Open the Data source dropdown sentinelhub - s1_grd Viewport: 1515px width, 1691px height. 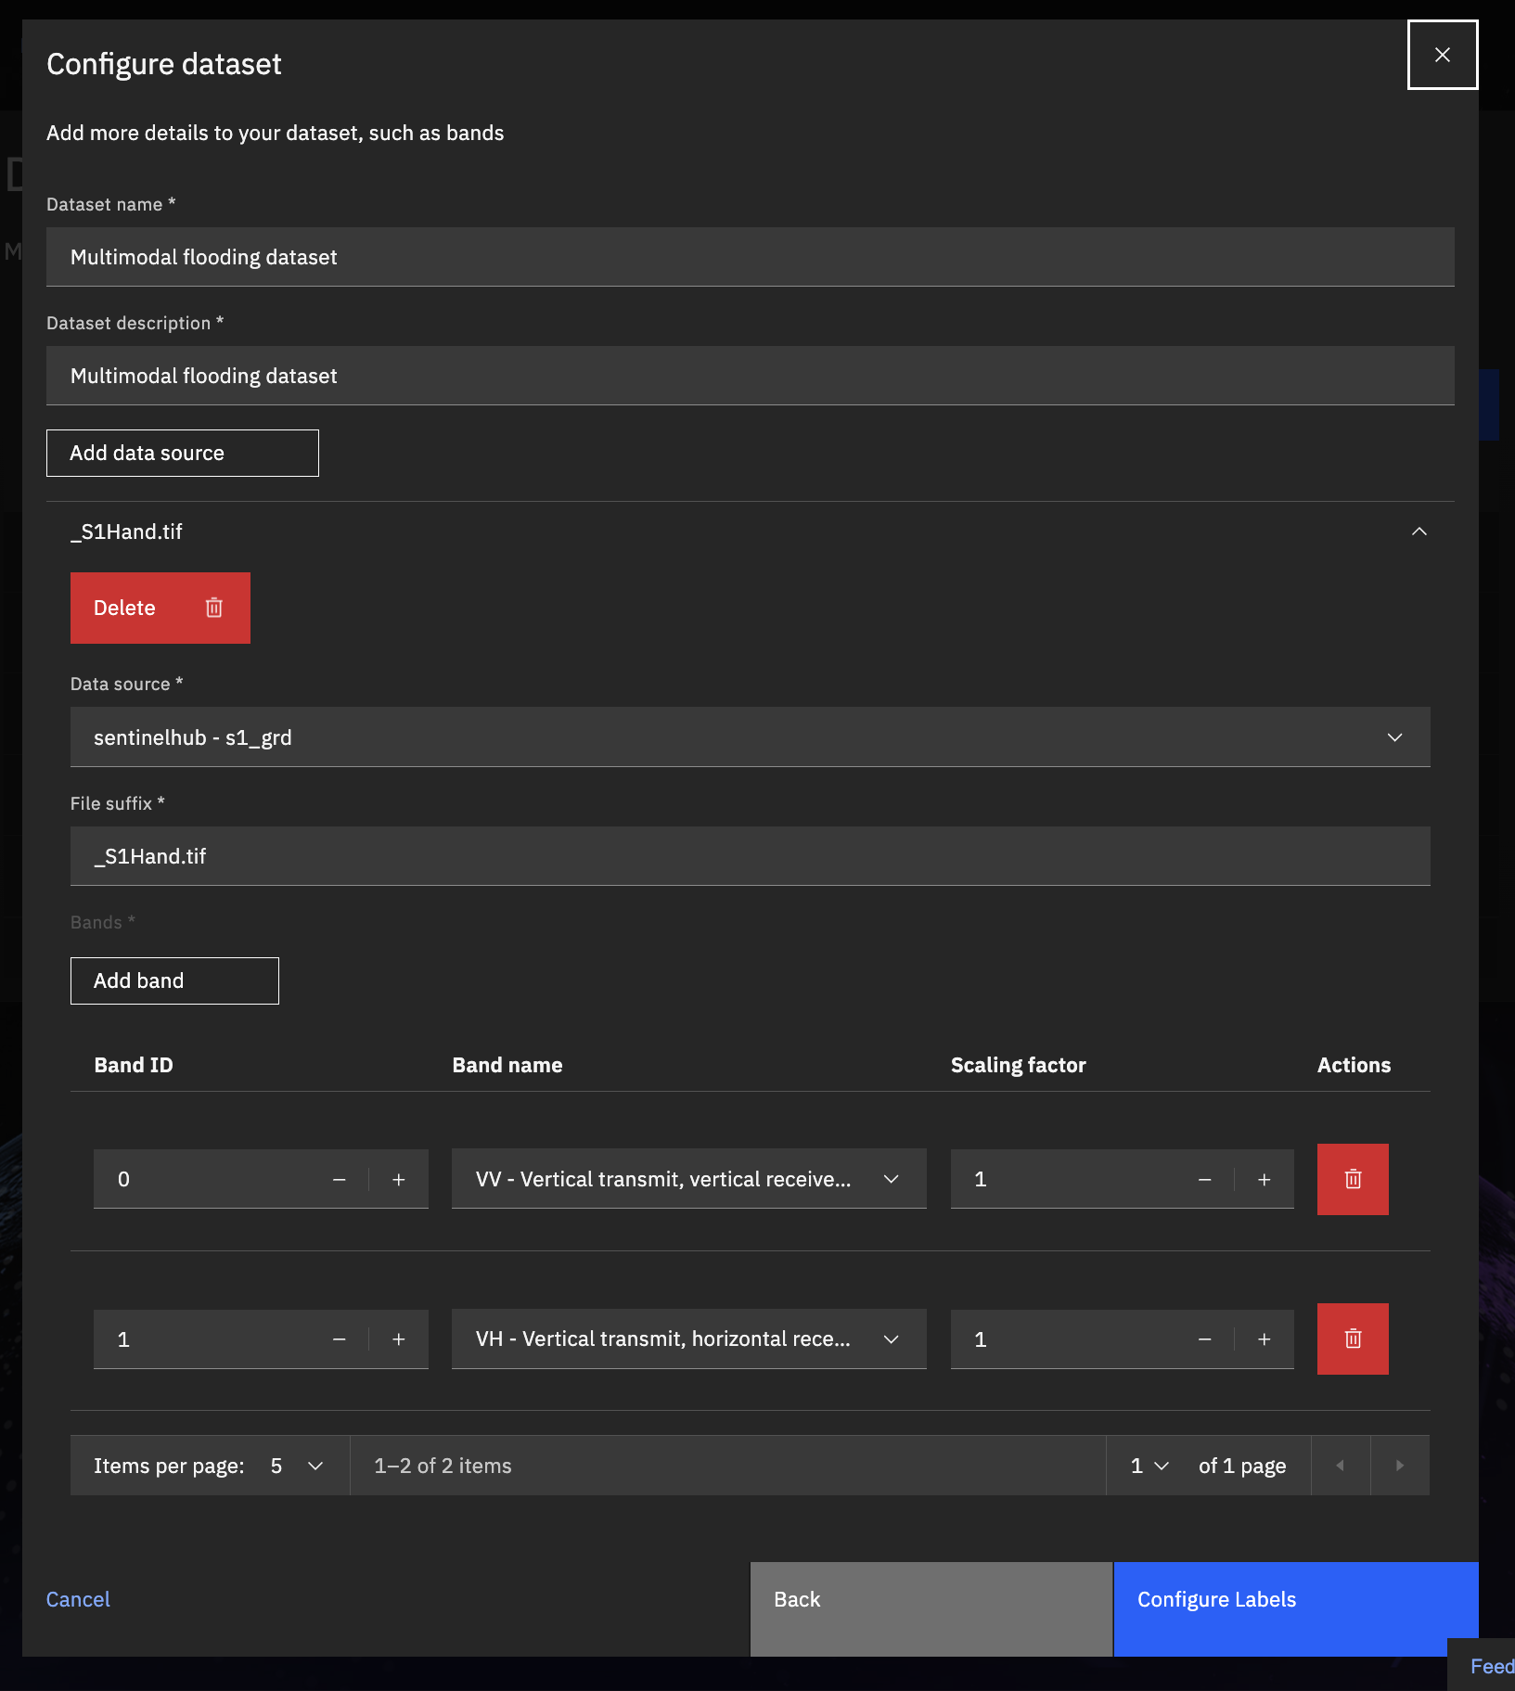tap(750, 737)
